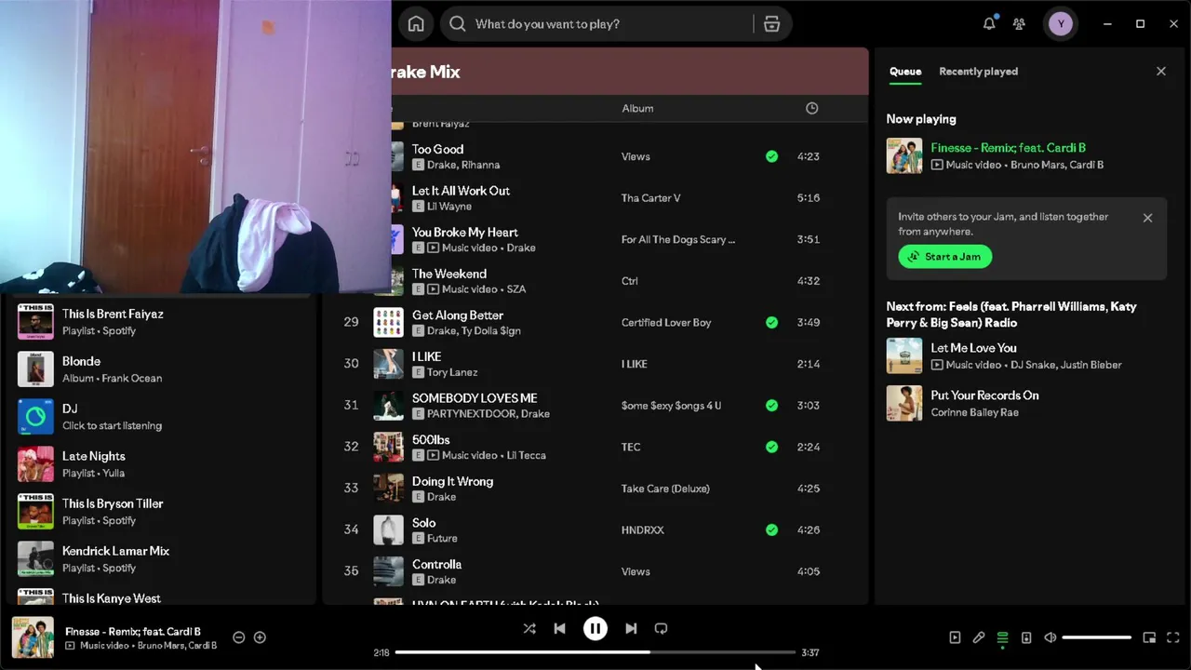Viewport: 1191px width, 670px height.
Task: Open the What's New notifications bell
Action: click(x=989, y=24)
